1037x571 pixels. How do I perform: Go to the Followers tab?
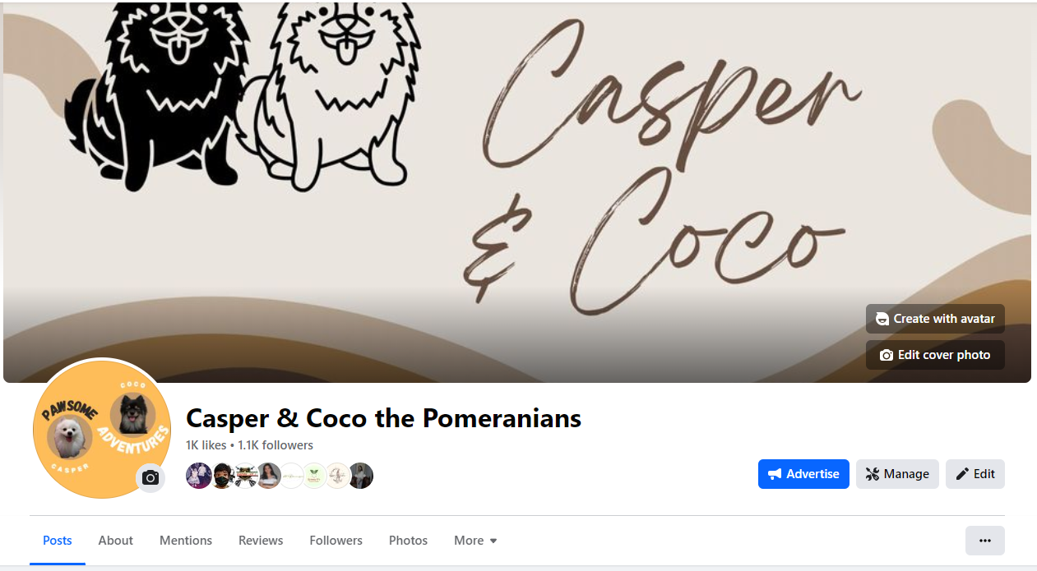tap(336, 541)
